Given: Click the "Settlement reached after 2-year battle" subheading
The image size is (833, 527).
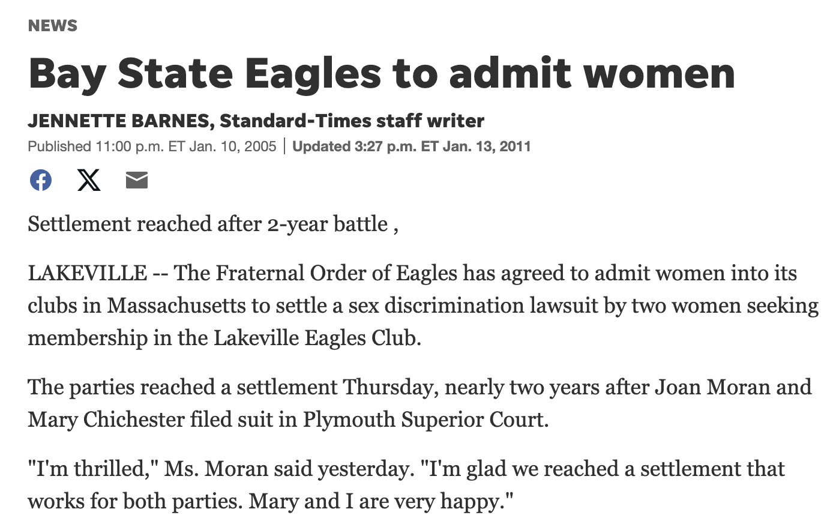Looking at the screenshot, I should tap(208, 224).
